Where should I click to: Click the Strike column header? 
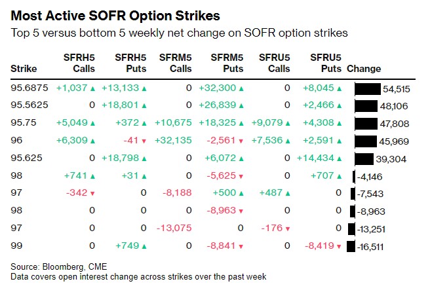coord(24,69)
